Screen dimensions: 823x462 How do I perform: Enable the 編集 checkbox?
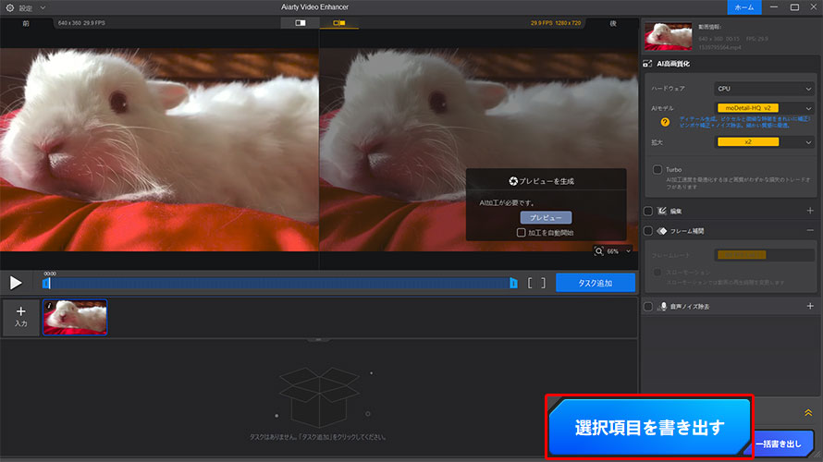(x=648, y=211)
